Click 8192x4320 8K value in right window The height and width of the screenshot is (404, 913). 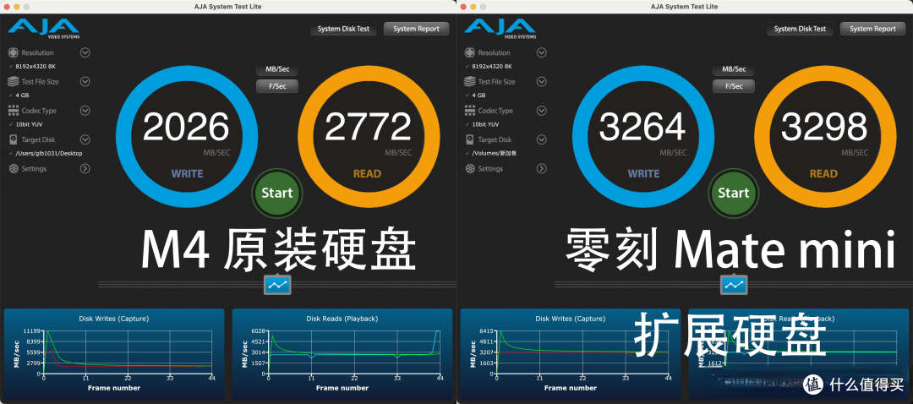(x=492, y=67)
